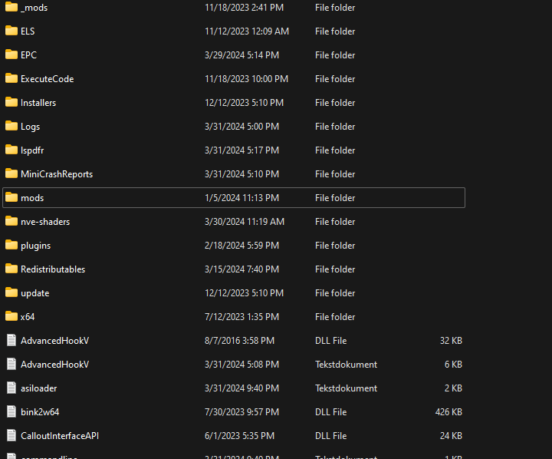
Task: Select the mods folder name
Action: click(32, 198)
